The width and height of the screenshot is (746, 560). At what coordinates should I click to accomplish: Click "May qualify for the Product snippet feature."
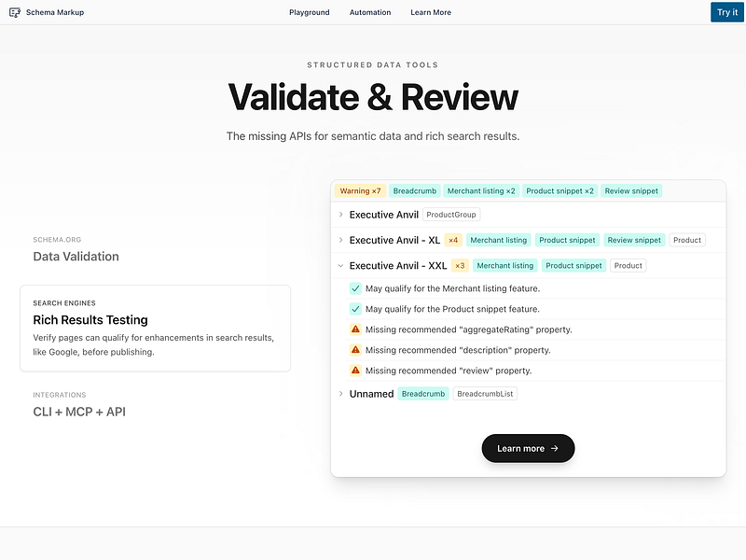click(x=452, y=309)
